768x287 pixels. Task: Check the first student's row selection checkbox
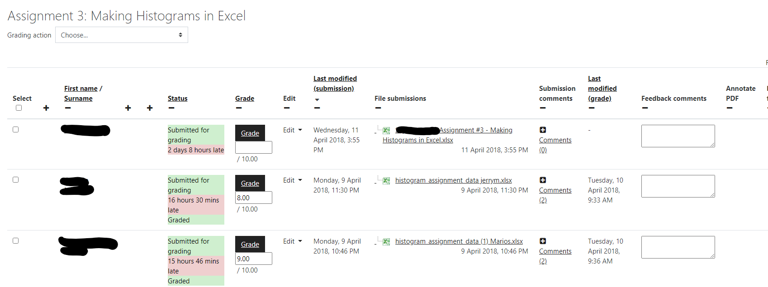pyautogui.click(x=15, y=129)
